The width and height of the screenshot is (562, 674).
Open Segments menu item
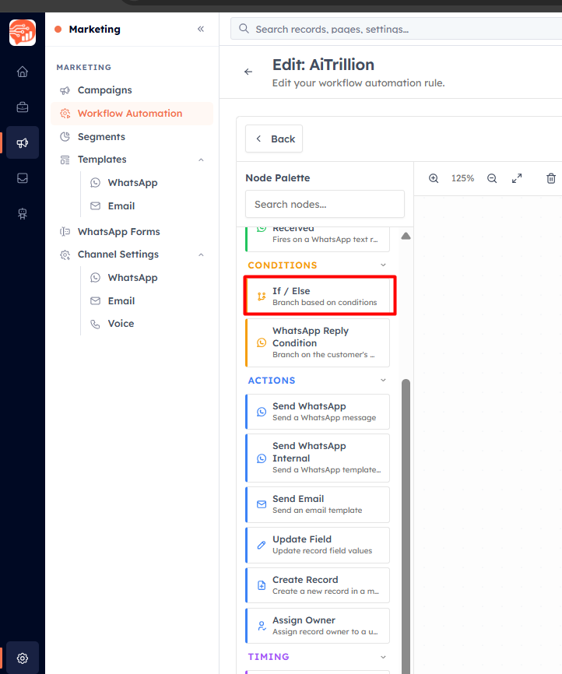pos(132,137)
